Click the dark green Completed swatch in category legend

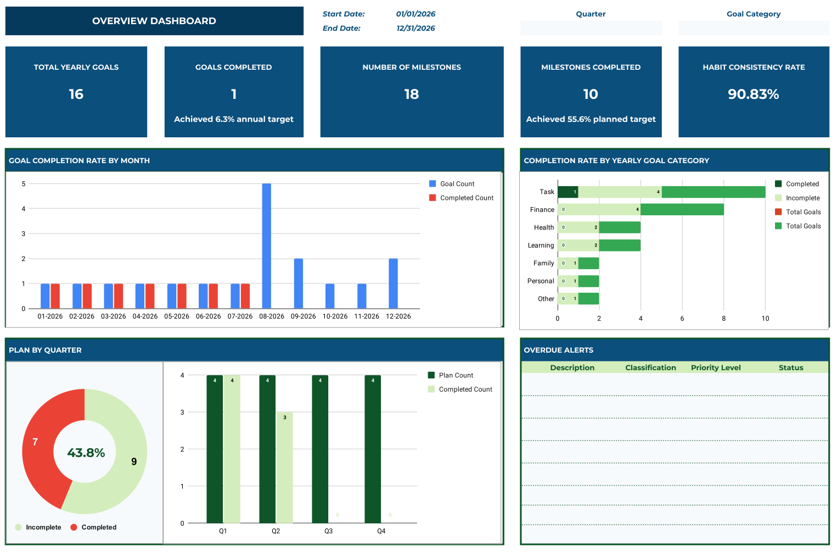click(778, 183)
